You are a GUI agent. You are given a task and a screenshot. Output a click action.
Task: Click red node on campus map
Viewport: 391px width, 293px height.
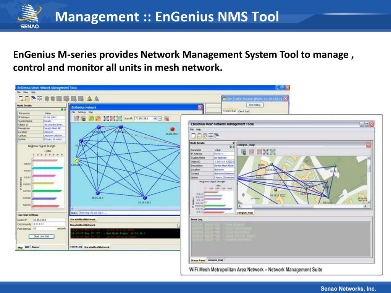276,190
